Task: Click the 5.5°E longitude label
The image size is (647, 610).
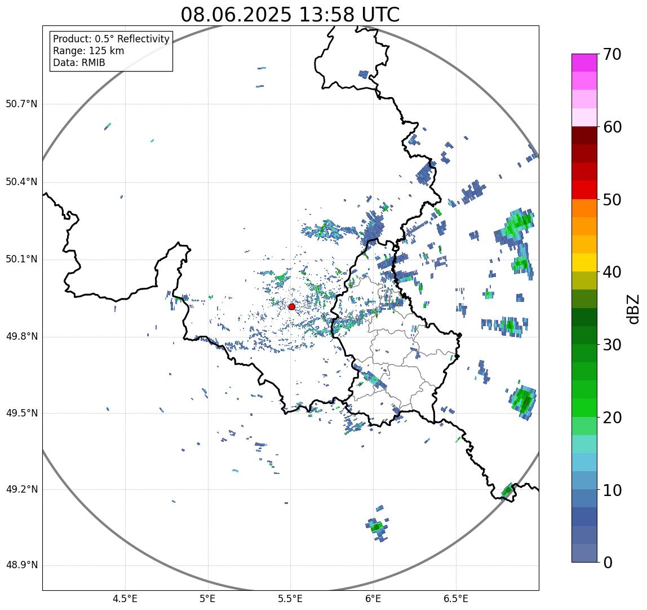Action: pyautogui.click(x=290, y=599)
